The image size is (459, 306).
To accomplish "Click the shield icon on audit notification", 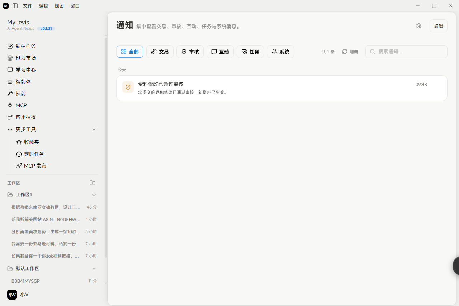I will click(x=128, y=87).
